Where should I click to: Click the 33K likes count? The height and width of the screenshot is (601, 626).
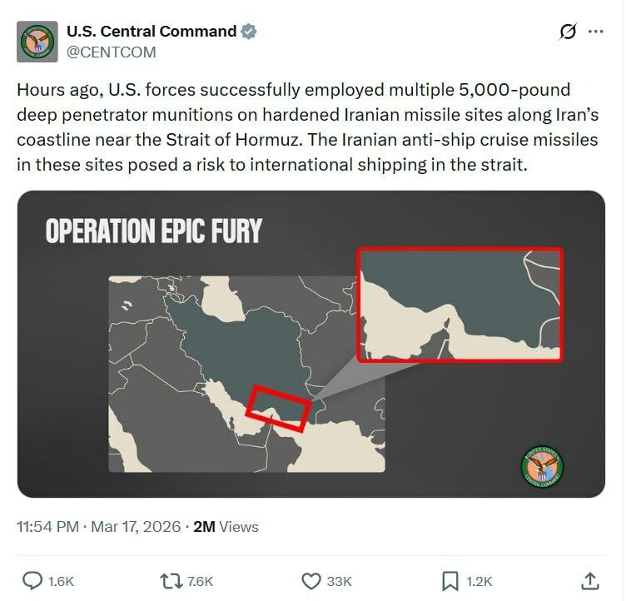point(339,581)
